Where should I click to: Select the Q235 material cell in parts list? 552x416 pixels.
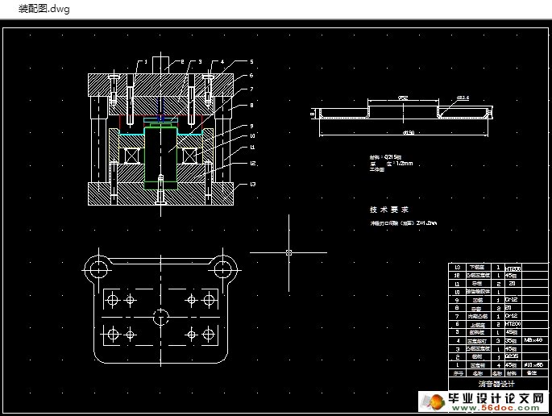511,356
